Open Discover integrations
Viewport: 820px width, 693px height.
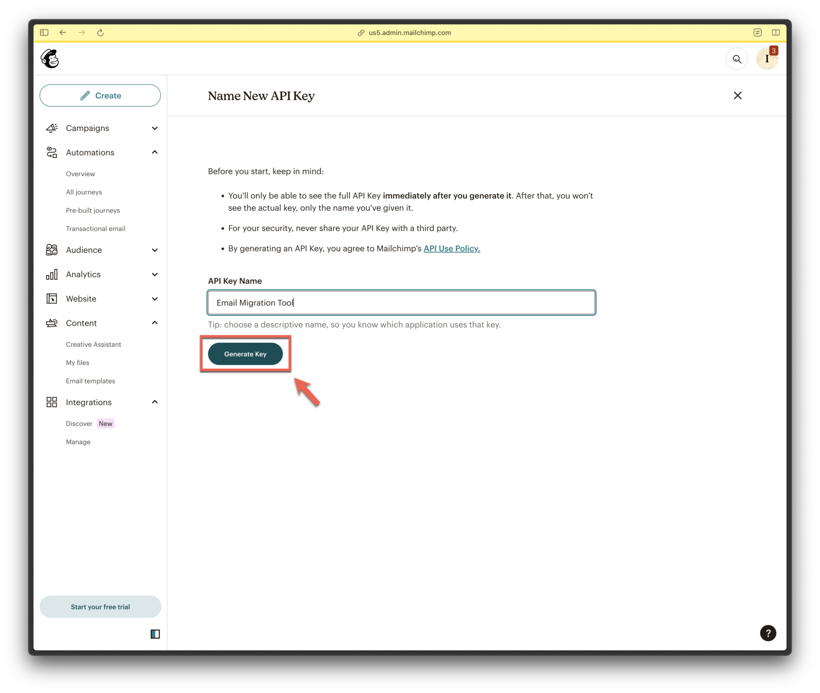[x=79, y=423]
